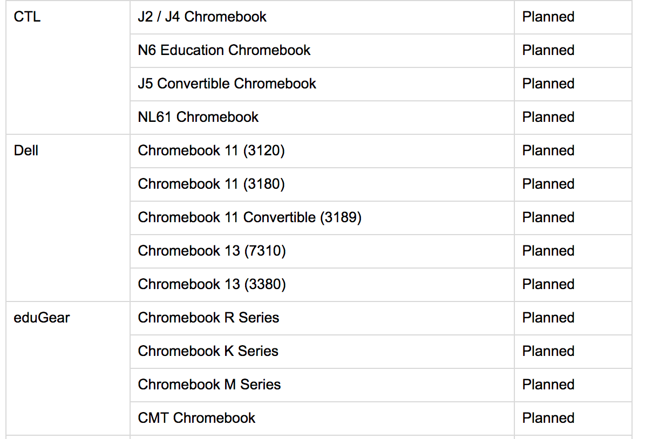Click the eduGear manufacturer cell
This screenshot has height=439, width=652.
coord(42,318)
